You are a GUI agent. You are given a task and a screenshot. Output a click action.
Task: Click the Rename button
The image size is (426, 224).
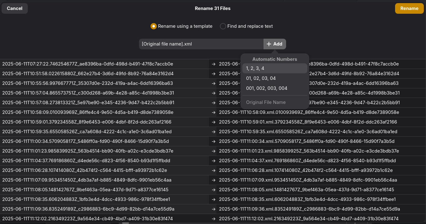[x=409, y=8]
